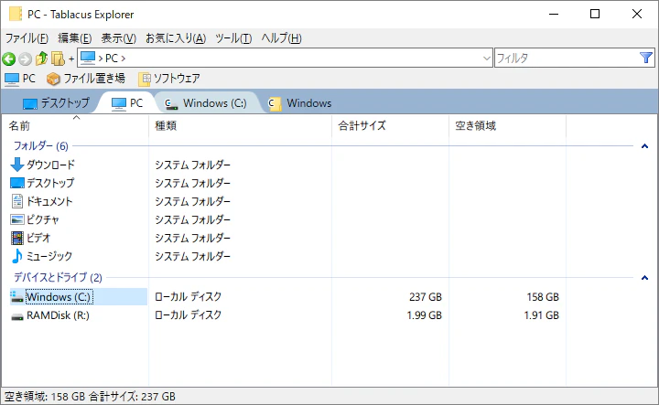Select the PC tab
Viewport: 659px width, 405px height.
pos(127,102)
